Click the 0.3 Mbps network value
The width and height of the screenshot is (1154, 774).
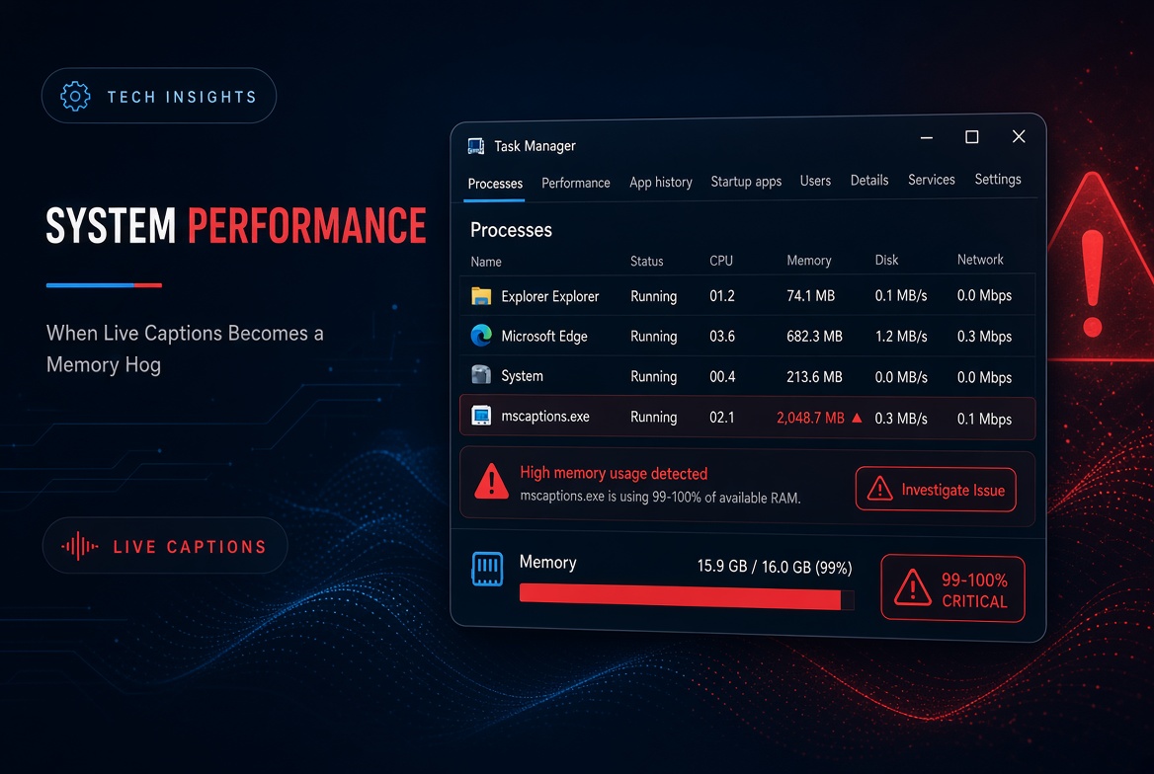click(984, 337)
